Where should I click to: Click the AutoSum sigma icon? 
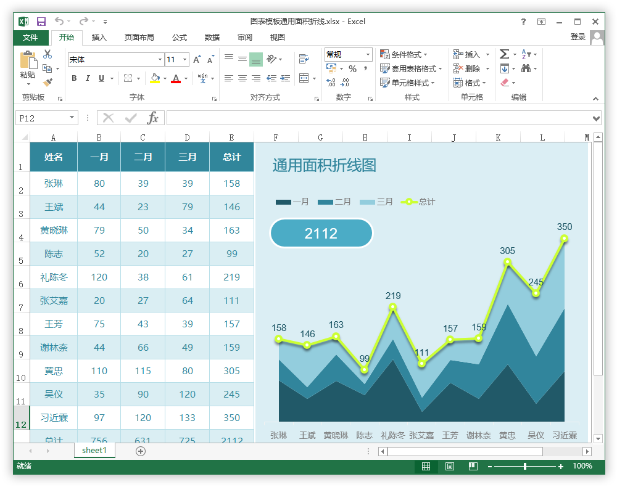point(505,54)
